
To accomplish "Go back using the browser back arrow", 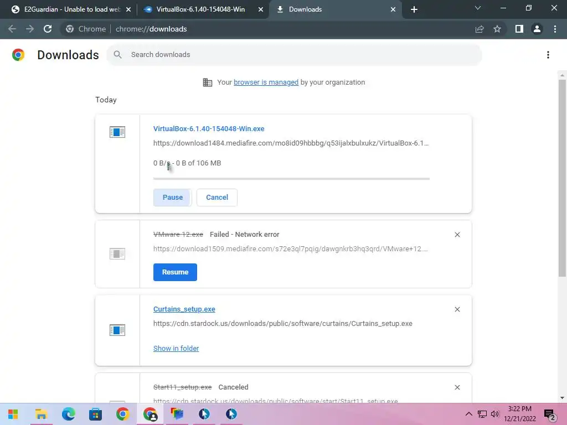I will (12, 29).
